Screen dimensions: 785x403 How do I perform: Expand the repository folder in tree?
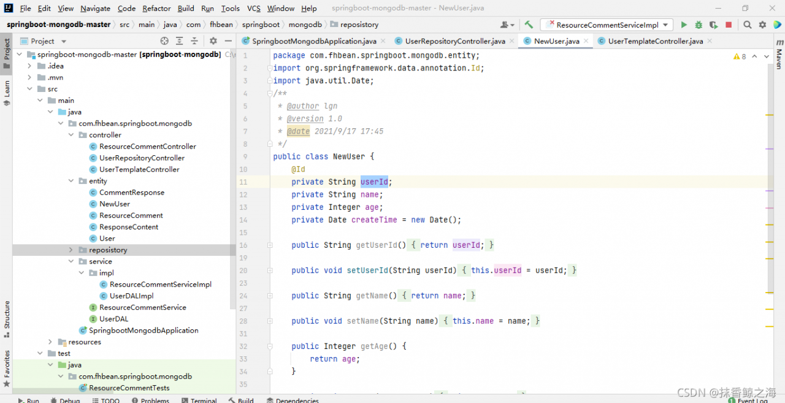[71, 250]
